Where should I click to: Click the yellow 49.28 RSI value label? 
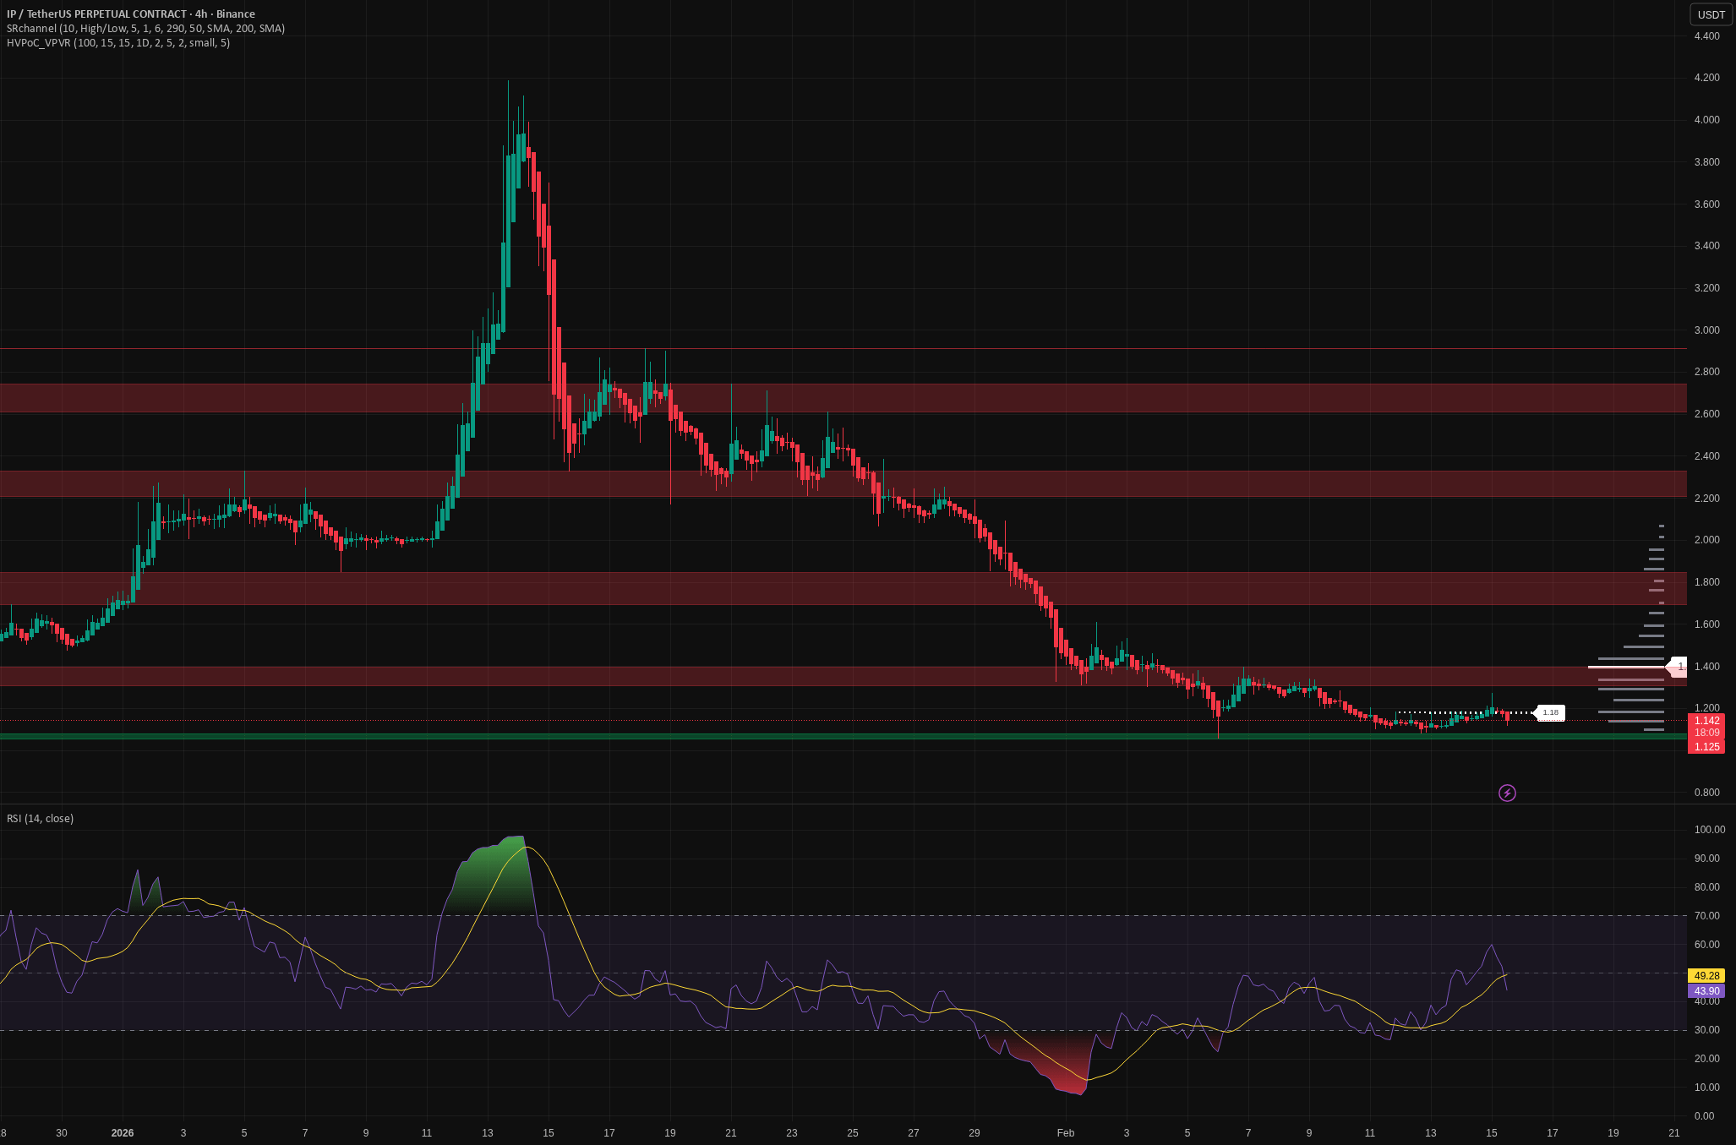pos(1706,975)
